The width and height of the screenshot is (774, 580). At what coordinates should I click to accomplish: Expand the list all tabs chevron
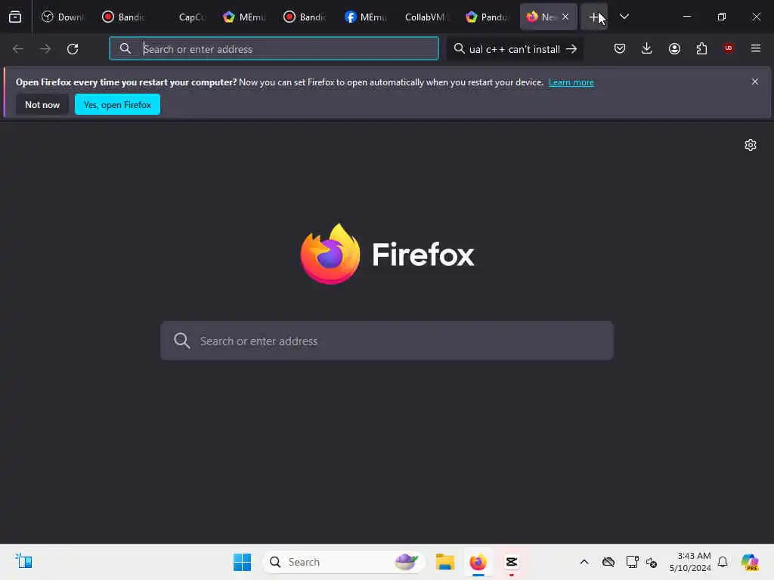click(624, 17)
